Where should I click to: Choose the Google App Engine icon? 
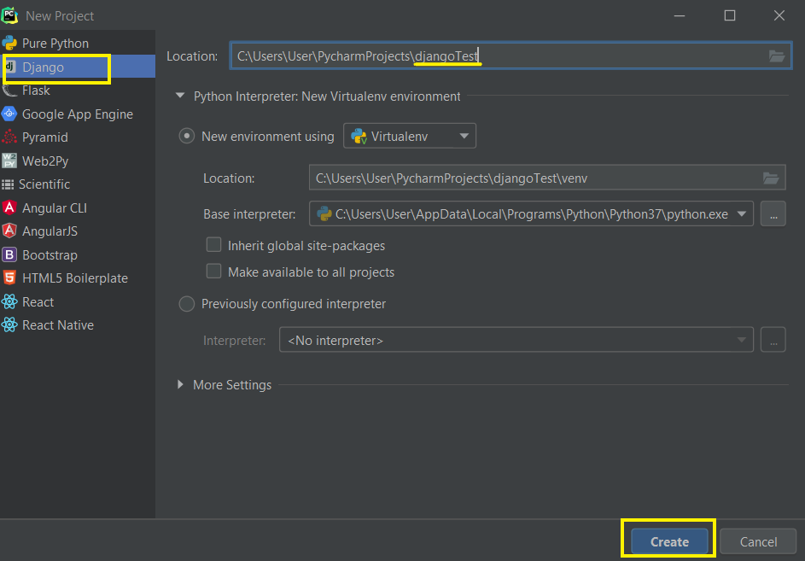pos(9,114)
